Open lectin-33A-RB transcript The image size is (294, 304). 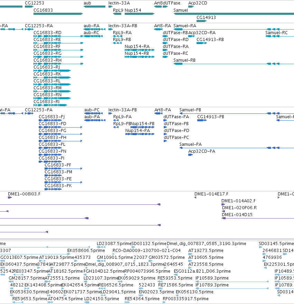[123, 26]
